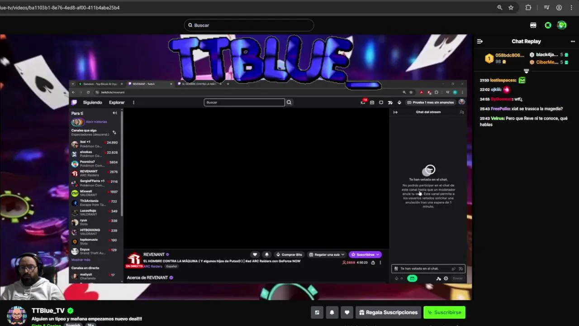
Task: Open Mixwell channel in sidebar
Action: click(95, 193)
